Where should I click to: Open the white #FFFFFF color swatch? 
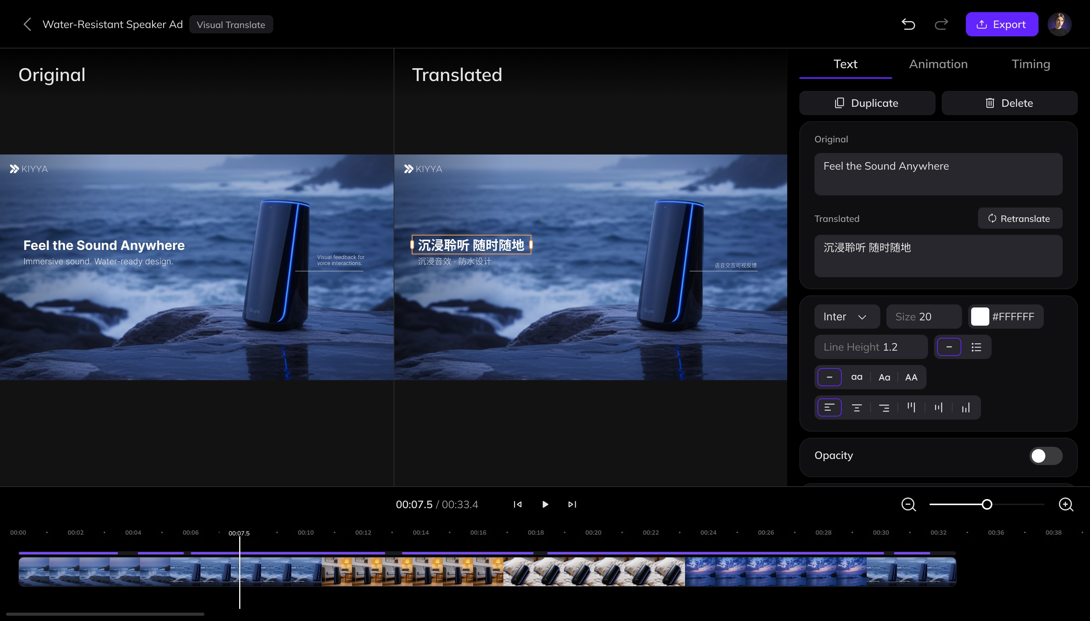coord(979,317)
